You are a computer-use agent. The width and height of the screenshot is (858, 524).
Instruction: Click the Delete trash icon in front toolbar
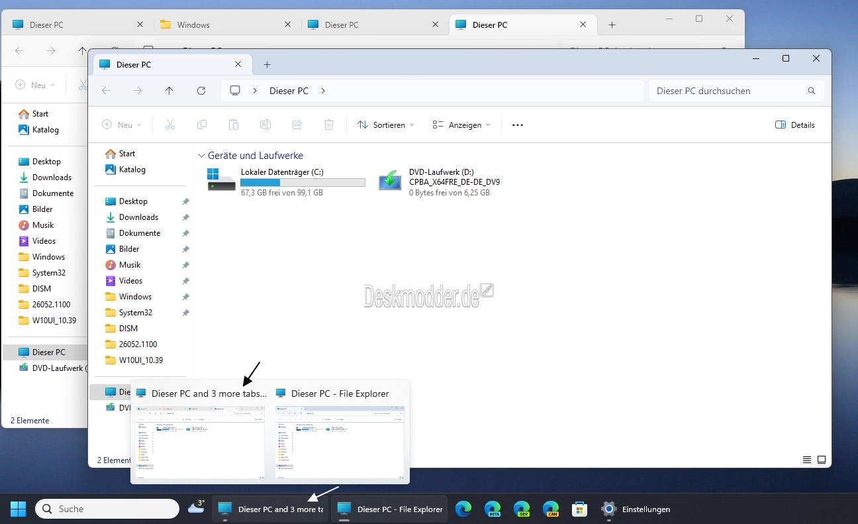(x=329, y=125)
